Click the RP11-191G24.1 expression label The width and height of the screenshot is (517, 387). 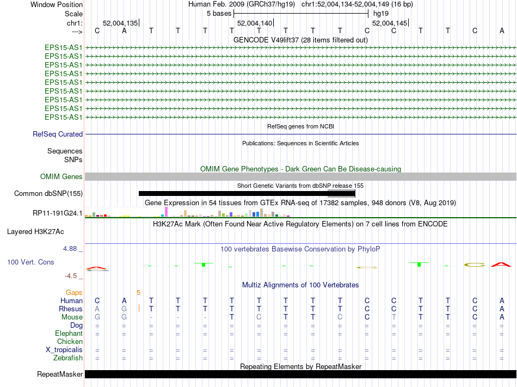pyautogui.click(x=57, y=213)
